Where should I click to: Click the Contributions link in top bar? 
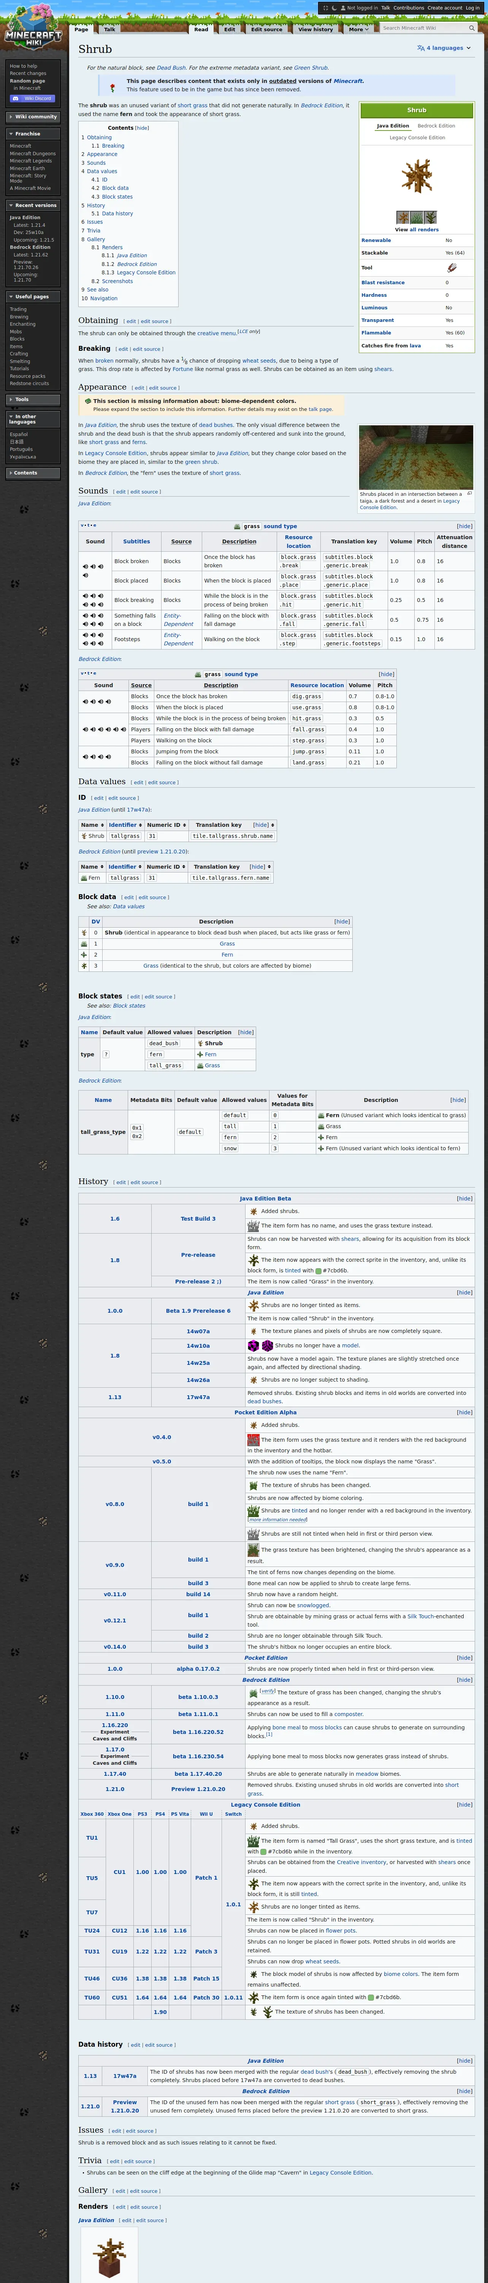[408, 8]
